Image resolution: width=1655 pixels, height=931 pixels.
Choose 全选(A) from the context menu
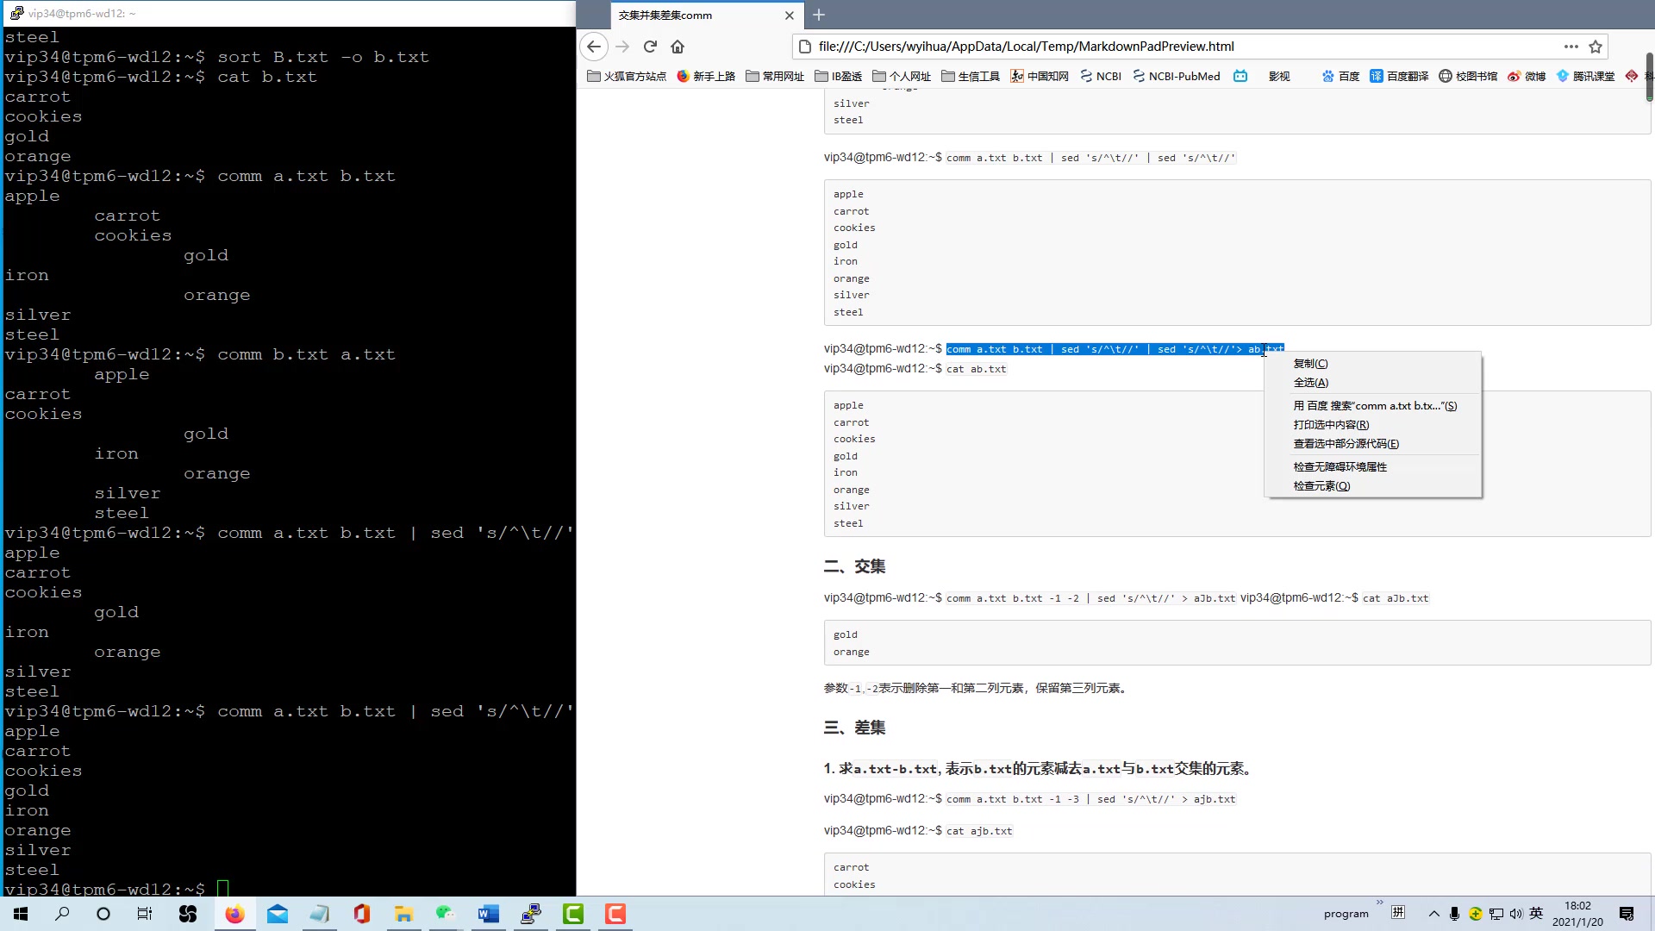point(1373,383)
